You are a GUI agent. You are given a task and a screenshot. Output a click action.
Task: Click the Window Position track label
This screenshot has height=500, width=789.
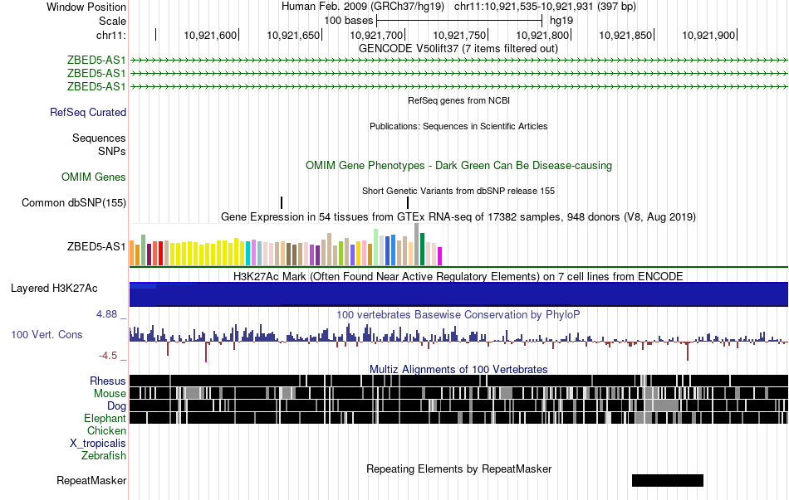(x=86, y=7)
